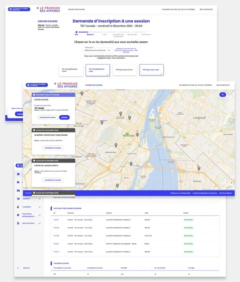Toggle the TEF Expression orale test card
The image size is (240, 282).
click(x=151, y=70)
